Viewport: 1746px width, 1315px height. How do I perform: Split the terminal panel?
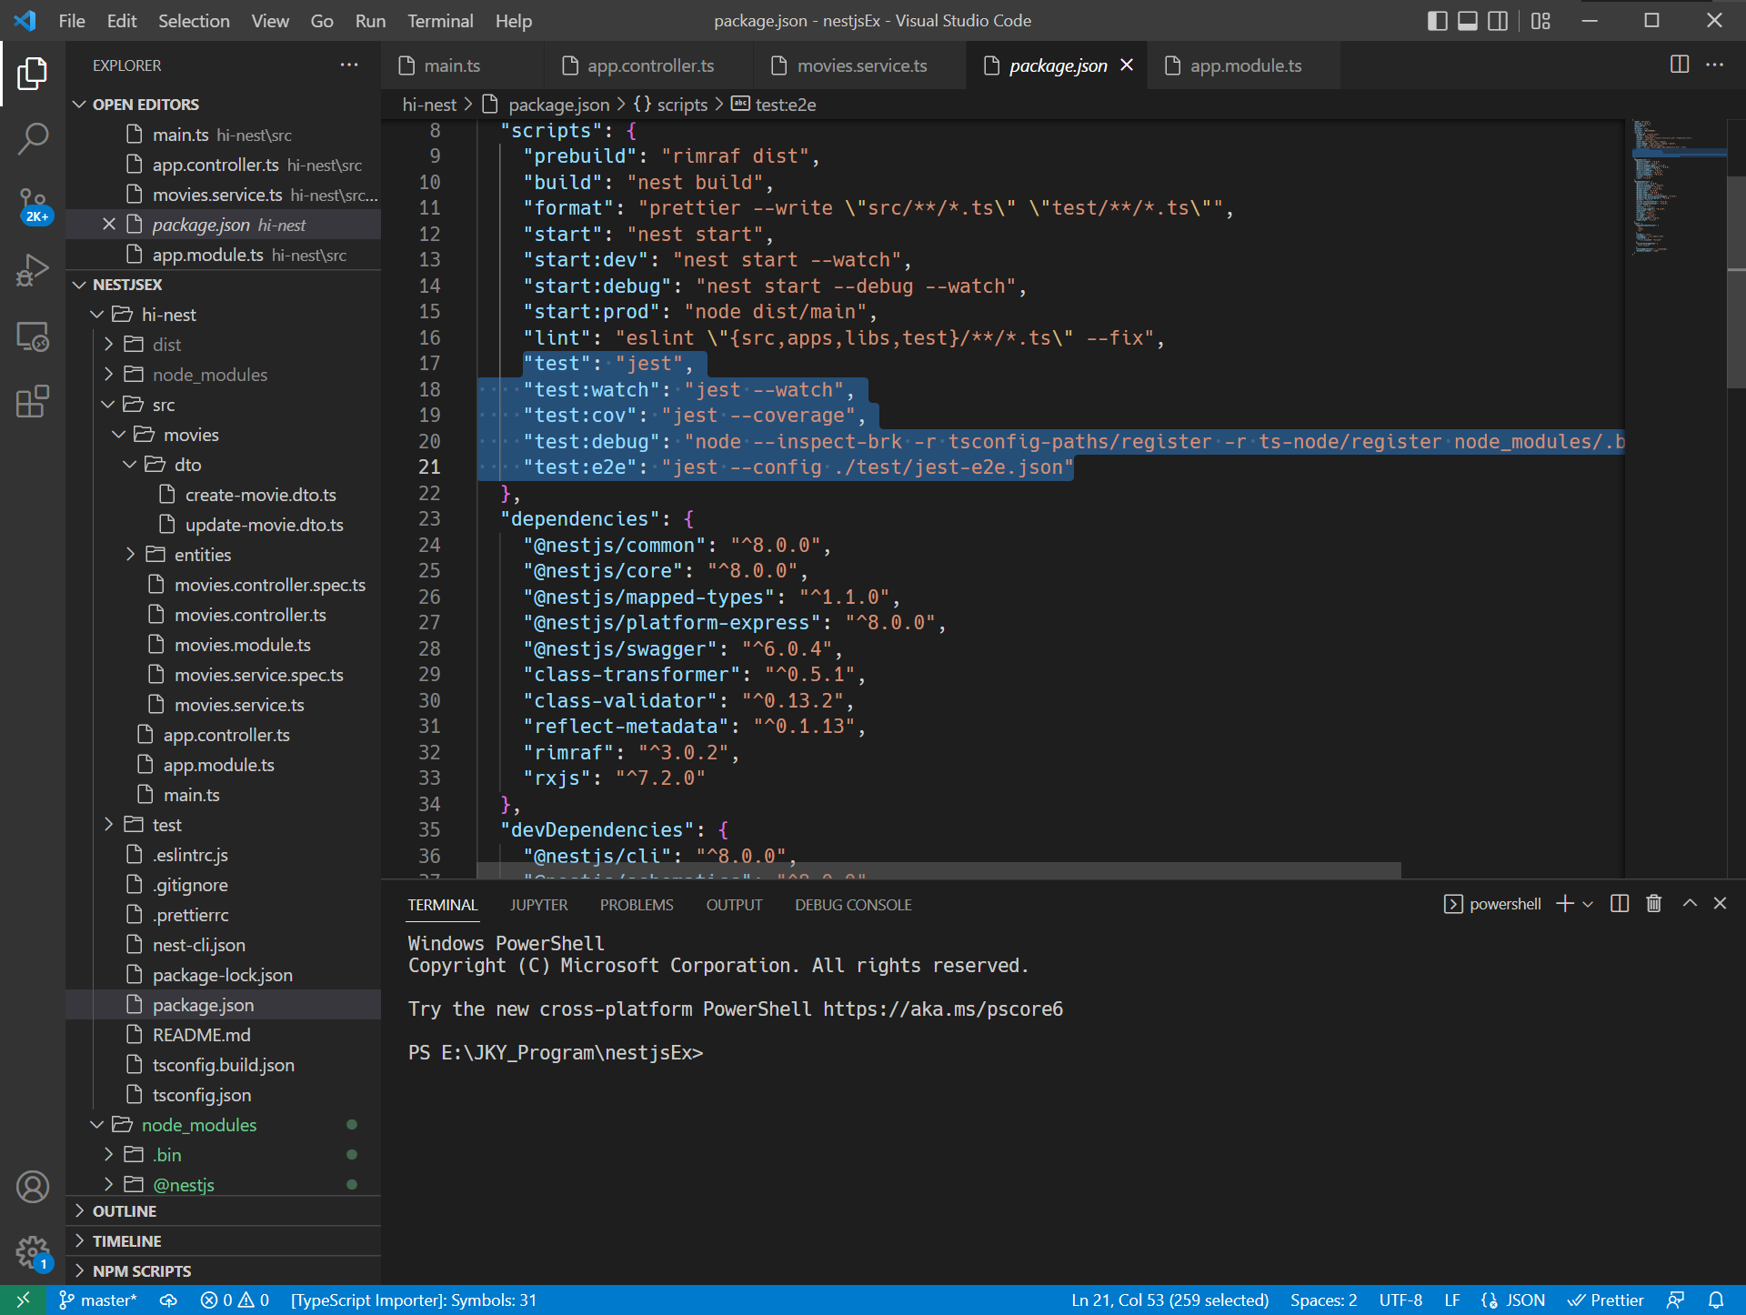1619,904
